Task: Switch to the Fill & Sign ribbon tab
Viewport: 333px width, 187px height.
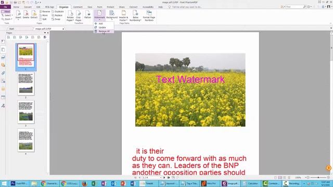Action: click(49, 7)
